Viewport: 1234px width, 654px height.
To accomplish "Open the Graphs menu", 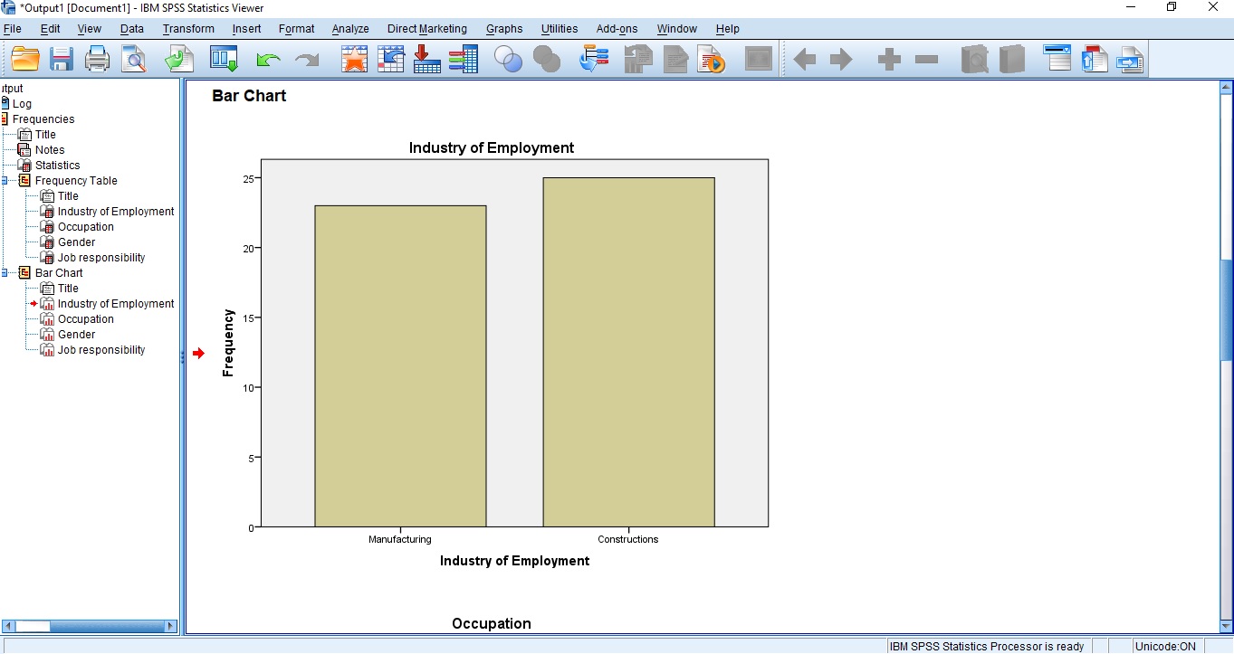I will 504,28.
